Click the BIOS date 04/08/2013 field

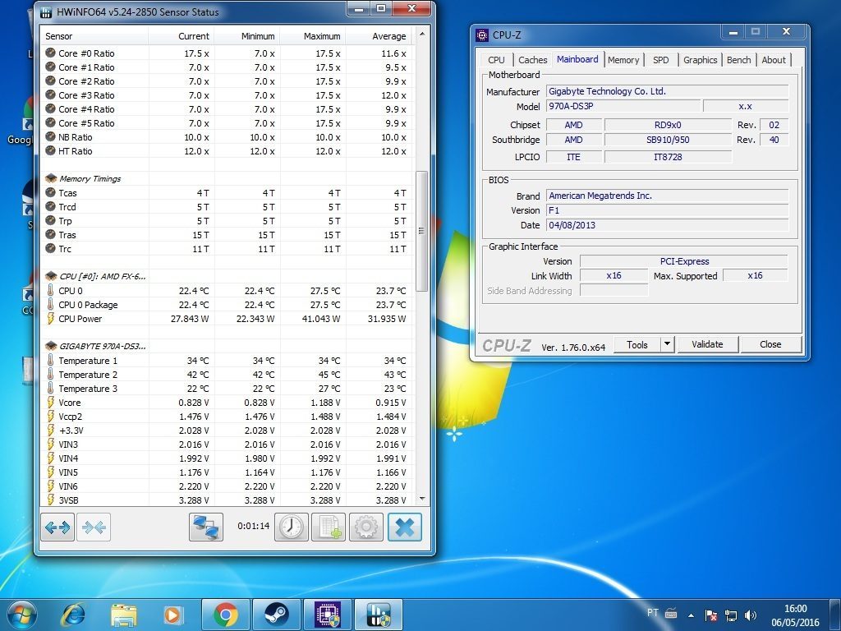tap(667, 225)
